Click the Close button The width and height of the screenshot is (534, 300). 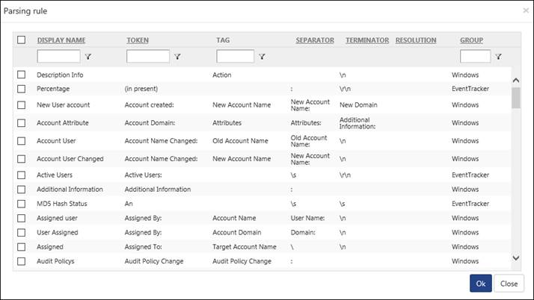tap(509, 284)
